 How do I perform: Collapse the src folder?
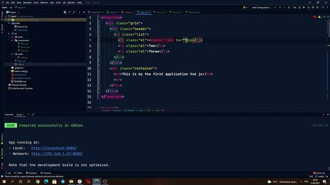(x=9, y=33)
